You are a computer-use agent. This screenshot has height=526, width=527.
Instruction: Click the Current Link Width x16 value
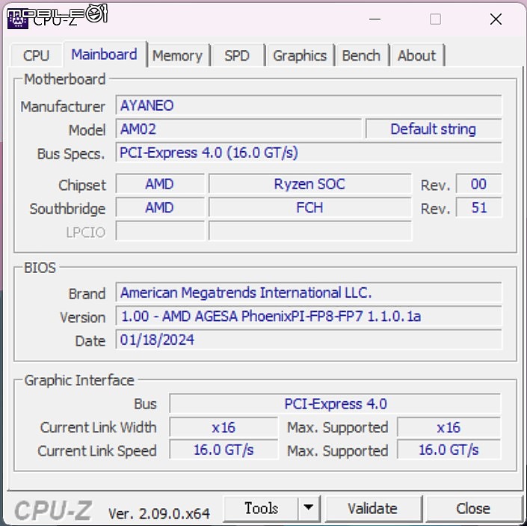pos(224,427)
